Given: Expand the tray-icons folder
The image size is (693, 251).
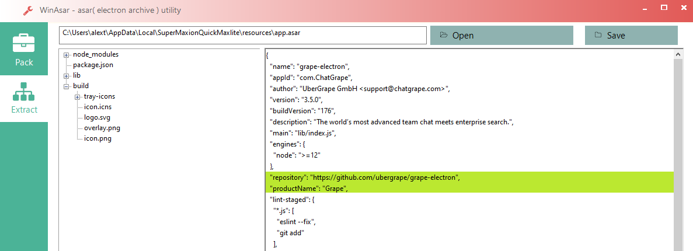Looking at the screenshot, I should tap(77, 97).
